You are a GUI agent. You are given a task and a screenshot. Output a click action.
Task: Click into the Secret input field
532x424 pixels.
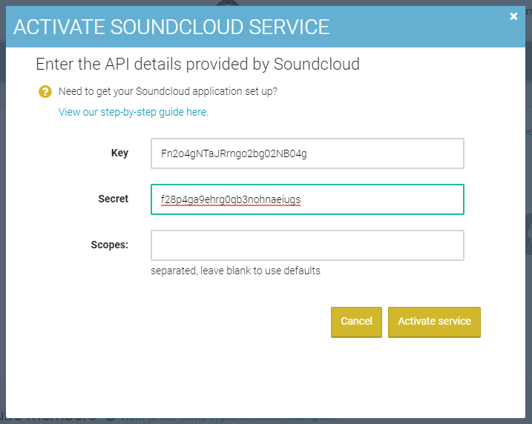[x=307, y=199]
